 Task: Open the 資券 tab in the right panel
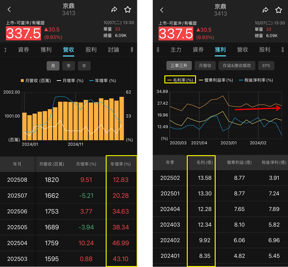point(198,50)
